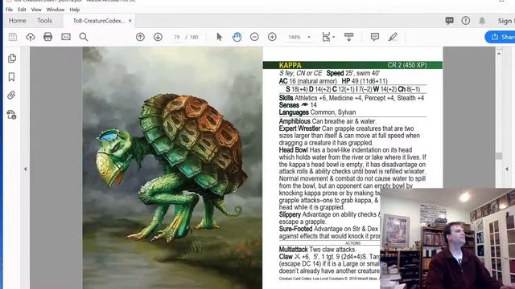This screenshot has height=289, width=515.
Task: Click the upload to cloud icon
Action: 31,37
